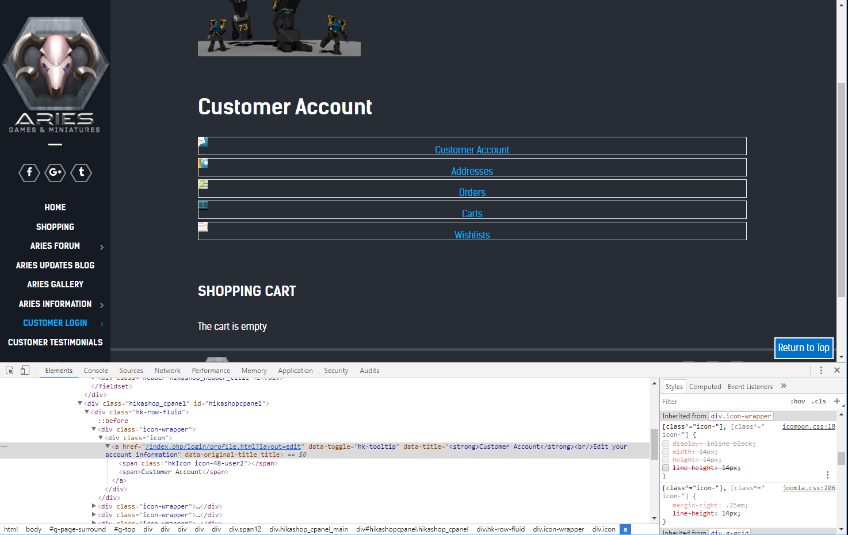The image size is (848, 535).
Task: Switch to the Console tab
Action: coord(96,371)
